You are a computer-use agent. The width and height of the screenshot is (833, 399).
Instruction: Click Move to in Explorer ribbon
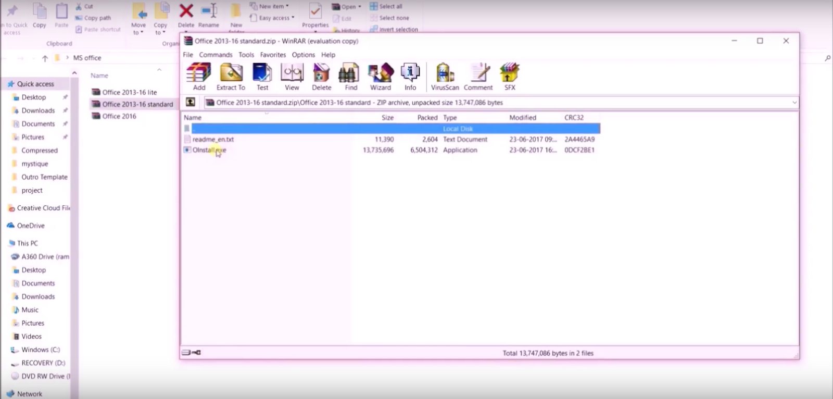138,18
